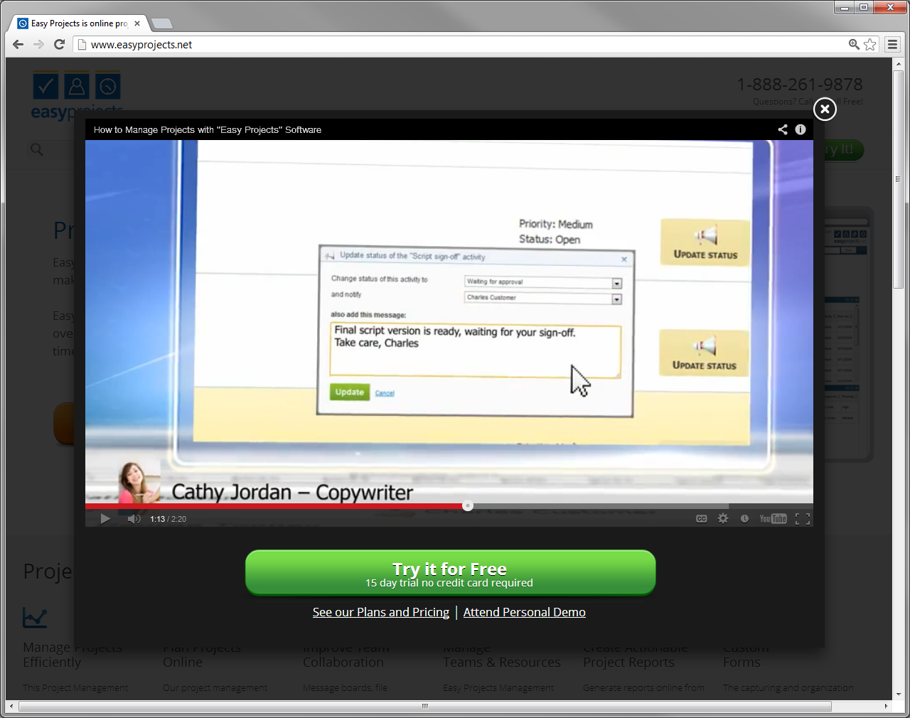Screen dimensions: 910x718
Task: Click the video title text
Action: pyautogui.click(x=208, y=129)
